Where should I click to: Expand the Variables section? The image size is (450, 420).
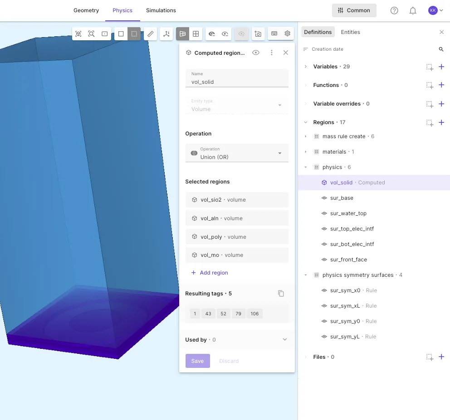tap(306, 67)
